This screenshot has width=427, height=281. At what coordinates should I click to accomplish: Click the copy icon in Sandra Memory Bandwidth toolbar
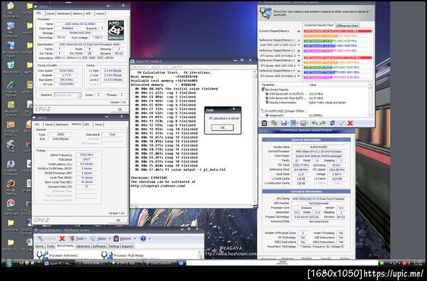(x=274, y=123)
